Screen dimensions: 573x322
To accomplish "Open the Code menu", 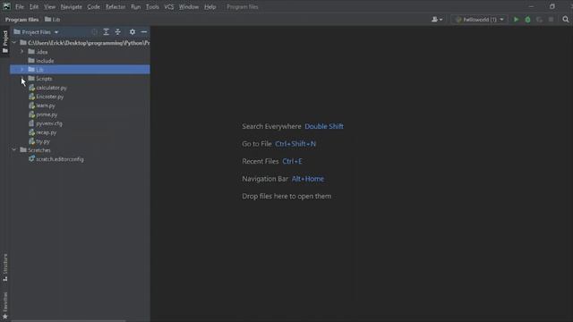I will pyautogui.click(x=93, y=7).
